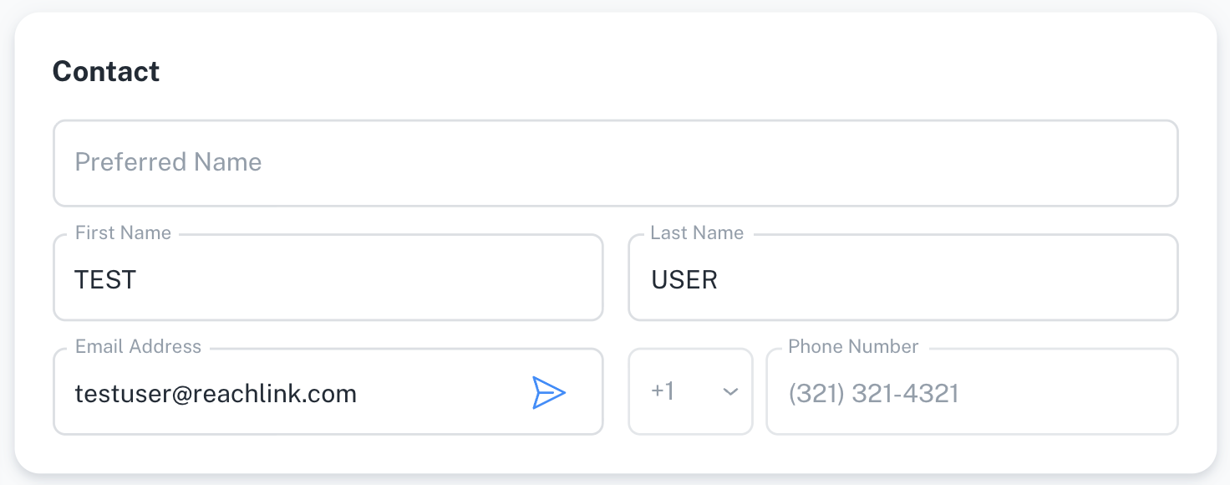
Task: Click the testuser@reachlink.com email text
Action: coord(216,393)
